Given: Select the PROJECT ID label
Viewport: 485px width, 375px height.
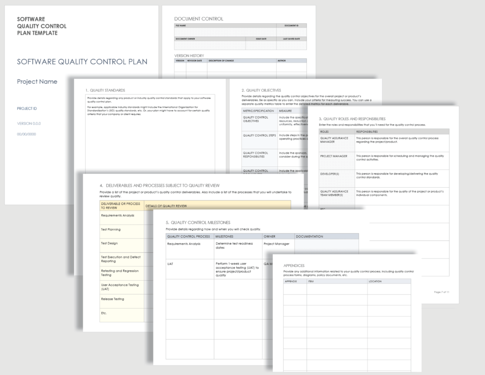Looking at the screenshot, I should click(x=27, y=108).
